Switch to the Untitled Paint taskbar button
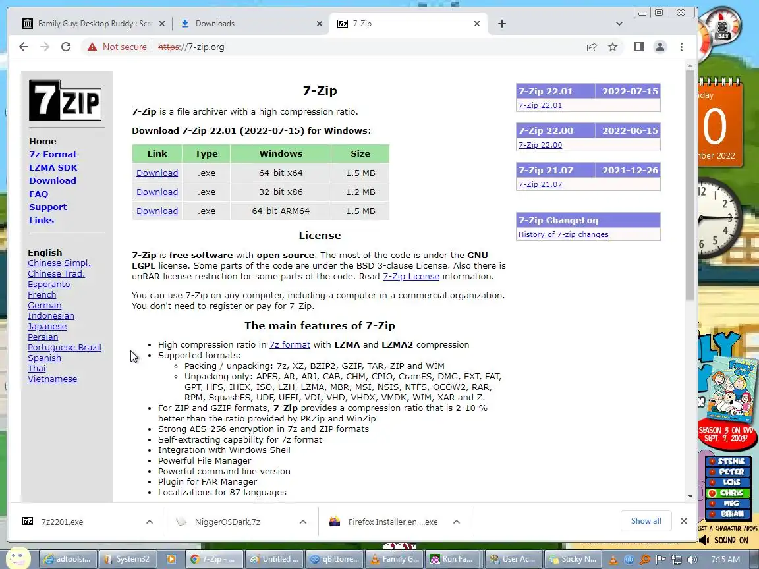 [x=275, y=559]
